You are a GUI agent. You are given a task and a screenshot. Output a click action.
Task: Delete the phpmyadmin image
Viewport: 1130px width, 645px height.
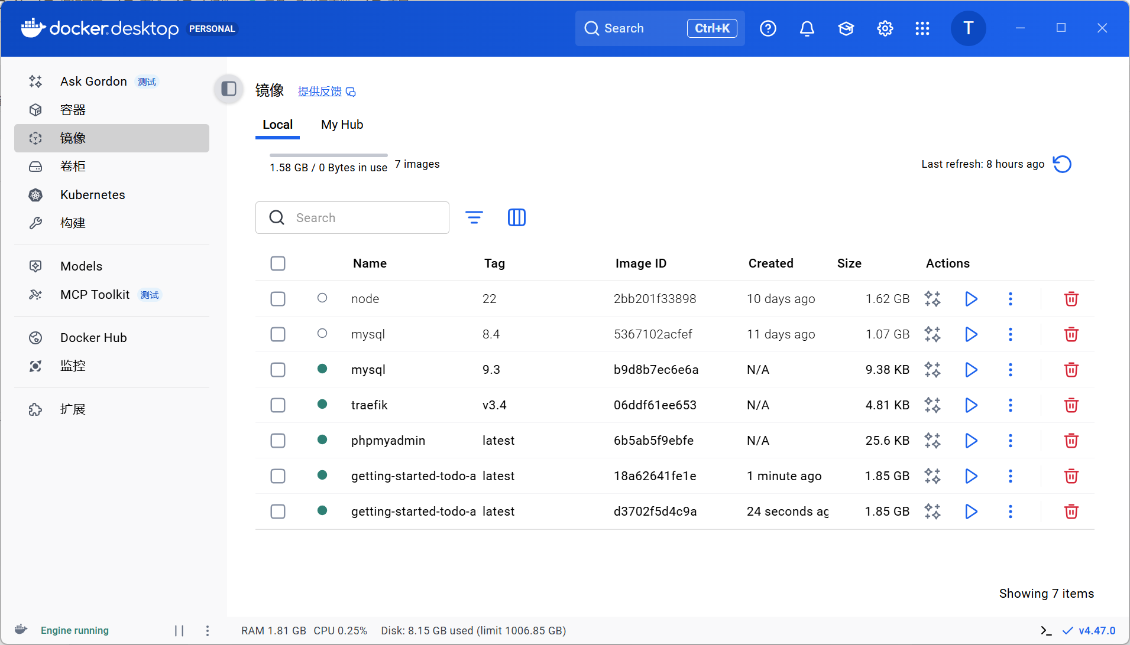pyautogui.click(x=1071, y=441)
